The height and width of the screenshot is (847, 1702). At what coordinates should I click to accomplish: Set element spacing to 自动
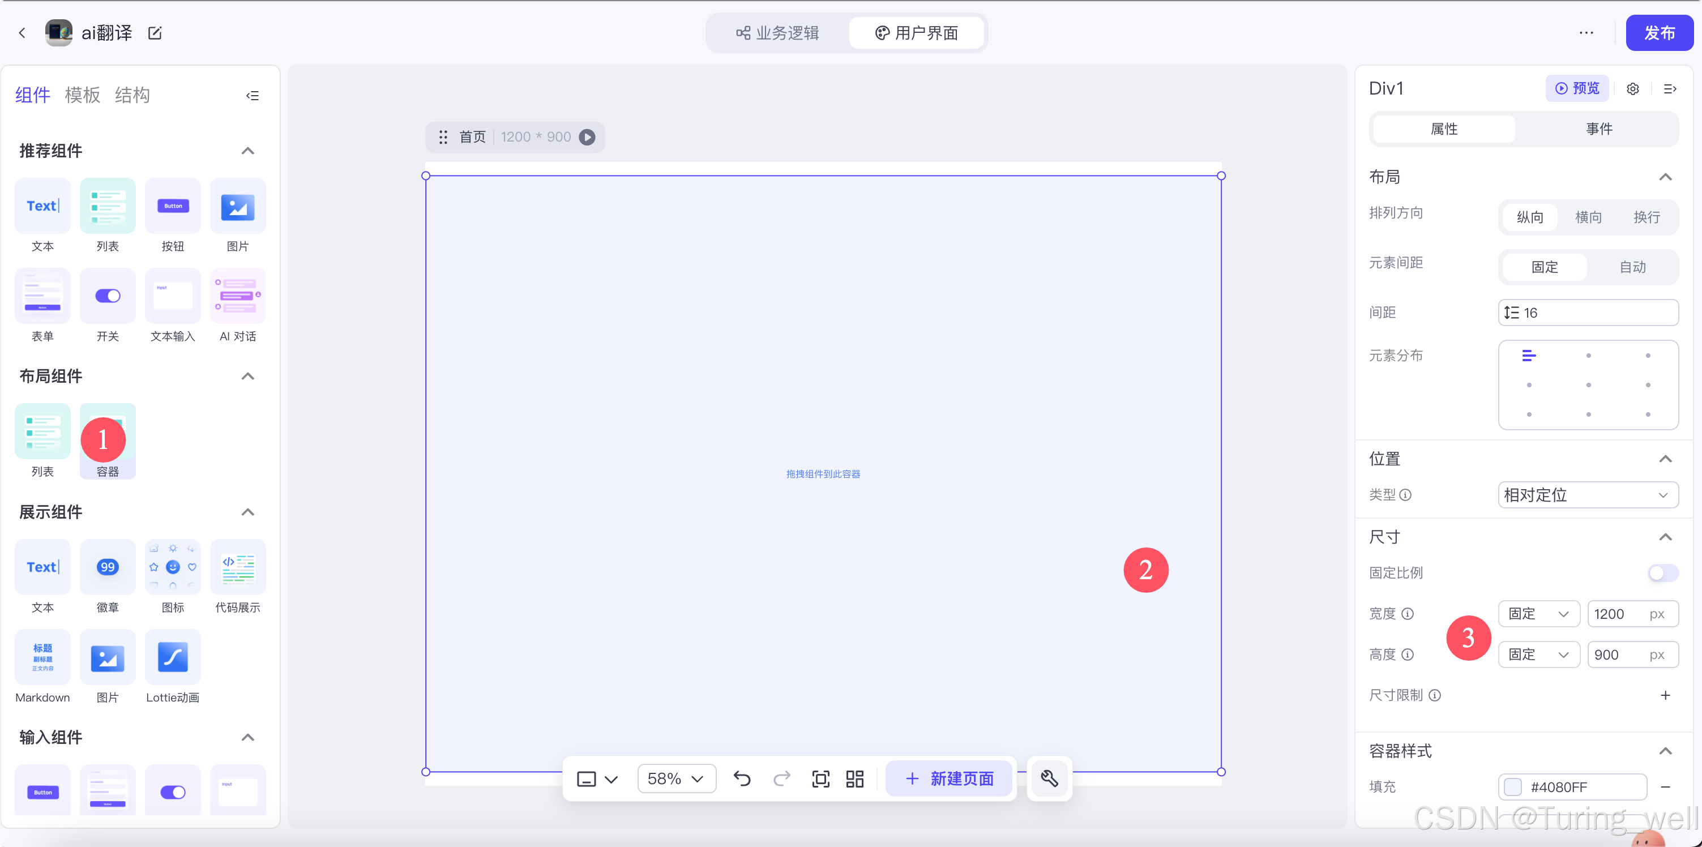click(x=1632, y=267)
